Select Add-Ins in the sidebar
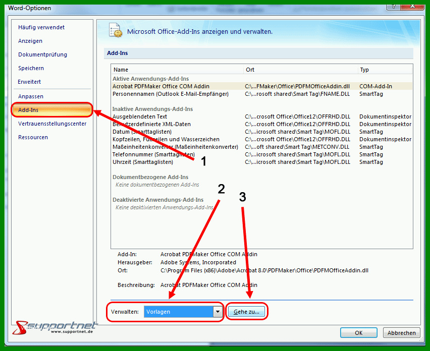 52,110
